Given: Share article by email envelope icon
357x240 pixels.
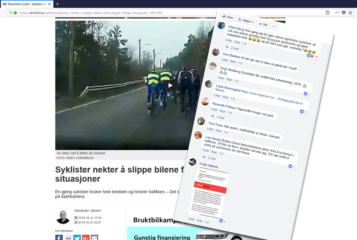Looking at the screenshot, I should tap(95, 237).
